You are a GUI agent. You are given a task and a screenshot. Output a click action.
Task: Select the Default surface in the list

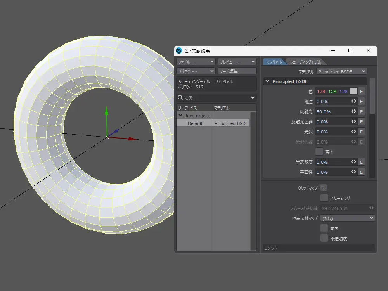pos(195,123)
